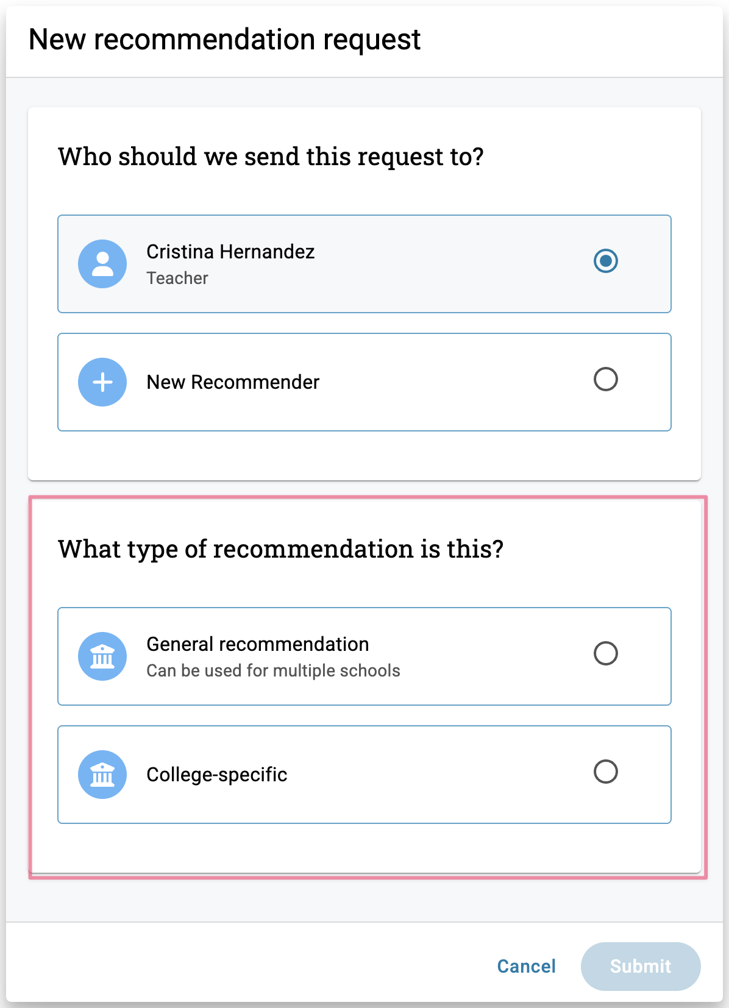The width and height of the screenshot is (729, 1008).
Task: Click the New Recommender label text
Action: (x=233, y=382)
